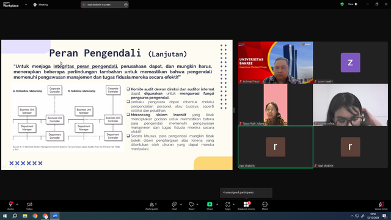Click the Merancang sistem insentif bullet

172,123
